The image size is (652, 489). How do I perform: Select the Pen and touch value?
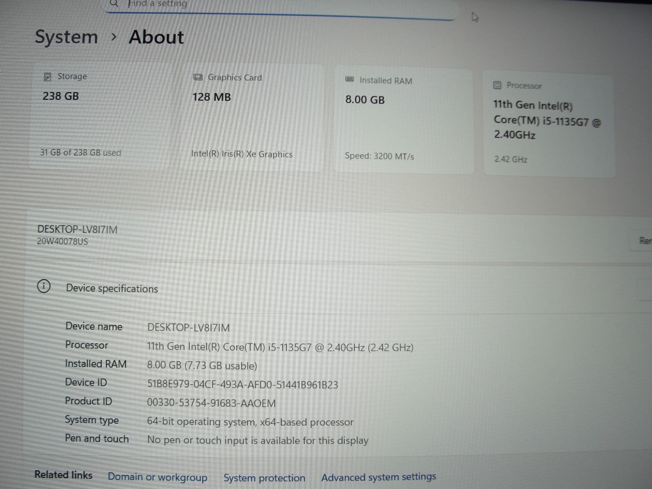point(258,440)
